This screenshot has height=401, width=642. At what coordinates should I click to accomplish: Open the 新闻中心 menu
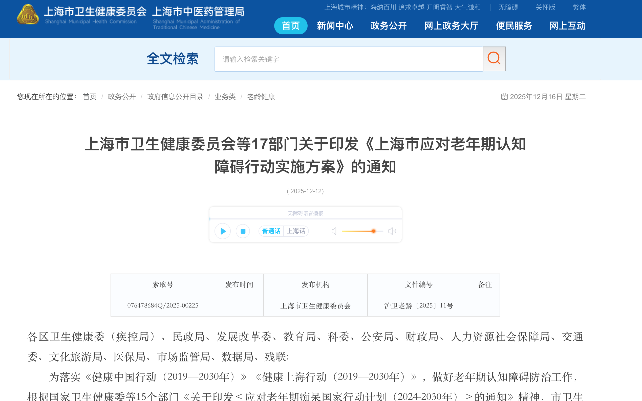click(335, 26)
